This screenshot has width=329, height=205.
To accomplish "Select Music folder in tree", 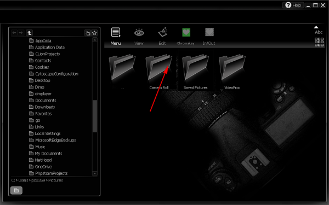I will pyautogui.click(x=37, y=147).
